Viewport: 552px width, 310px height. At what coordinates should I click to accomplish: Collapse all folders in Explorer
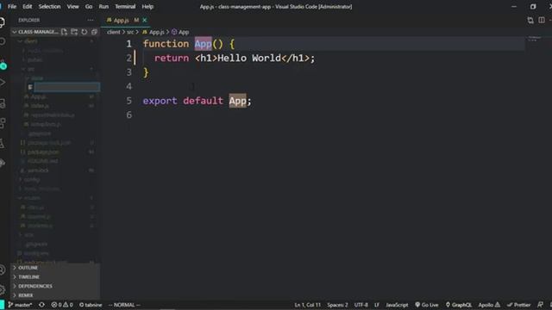94,32
